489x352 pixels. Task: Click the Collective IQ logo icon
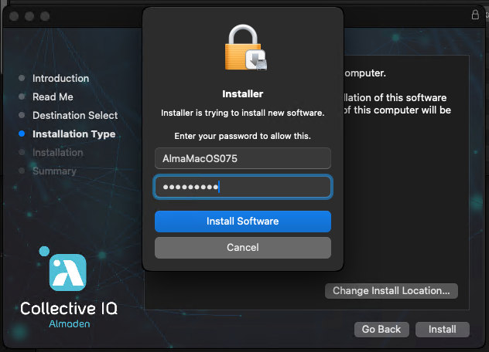tap(67, 272)
